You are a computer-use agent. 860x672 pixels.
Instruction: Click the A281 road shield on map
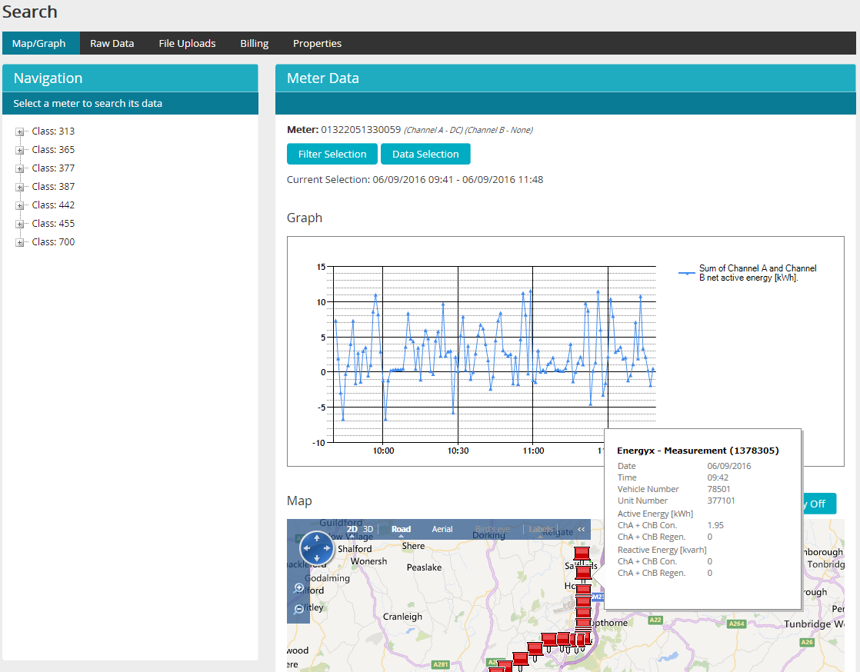(x=441, y=664)
